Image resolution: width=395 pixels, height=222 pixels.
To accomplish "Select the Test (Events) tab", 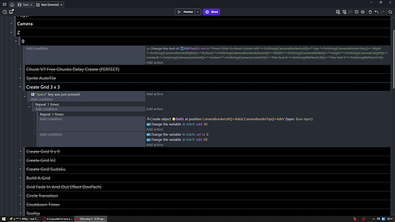I will pyautogui.click(x=48, y=5).
